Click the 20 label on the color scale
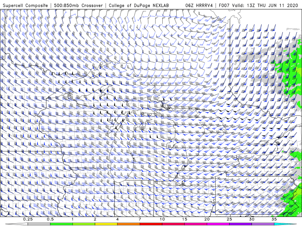Viewport: 302px width, 226px height. coord(207,219)
